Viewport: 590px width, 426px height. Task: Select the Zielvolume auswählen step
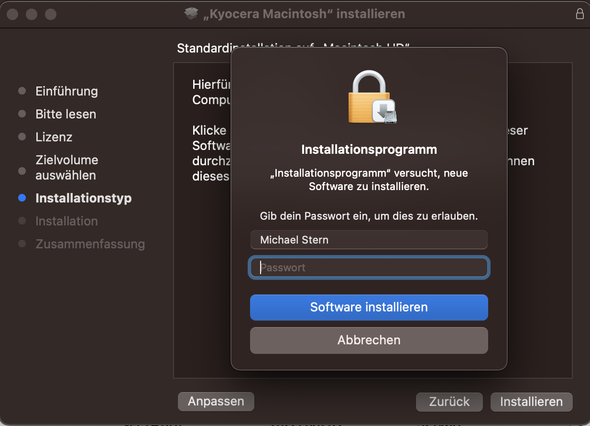coord(66,168)
